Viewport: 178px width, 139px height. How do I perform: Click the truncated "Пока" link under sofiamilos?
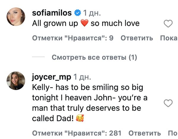[169, 38]
